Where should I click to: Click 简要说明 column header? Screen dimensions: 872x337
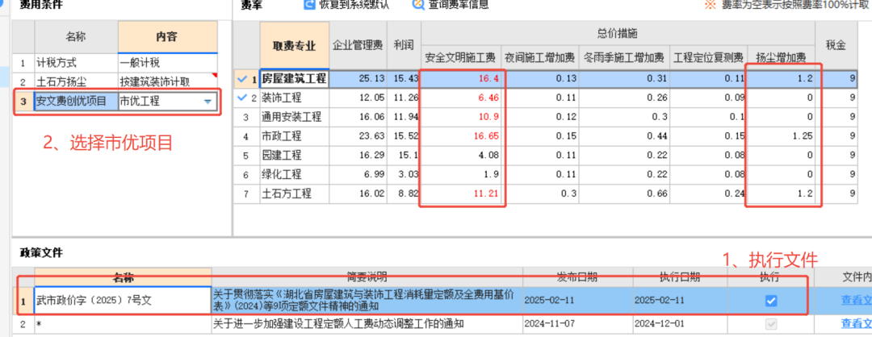(367, 277)
